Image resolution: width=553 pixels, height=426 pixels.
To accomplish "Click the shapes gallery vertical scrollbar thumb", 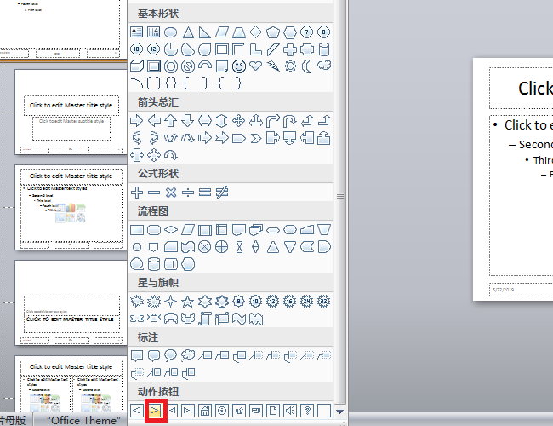I will tap(340, 195).
